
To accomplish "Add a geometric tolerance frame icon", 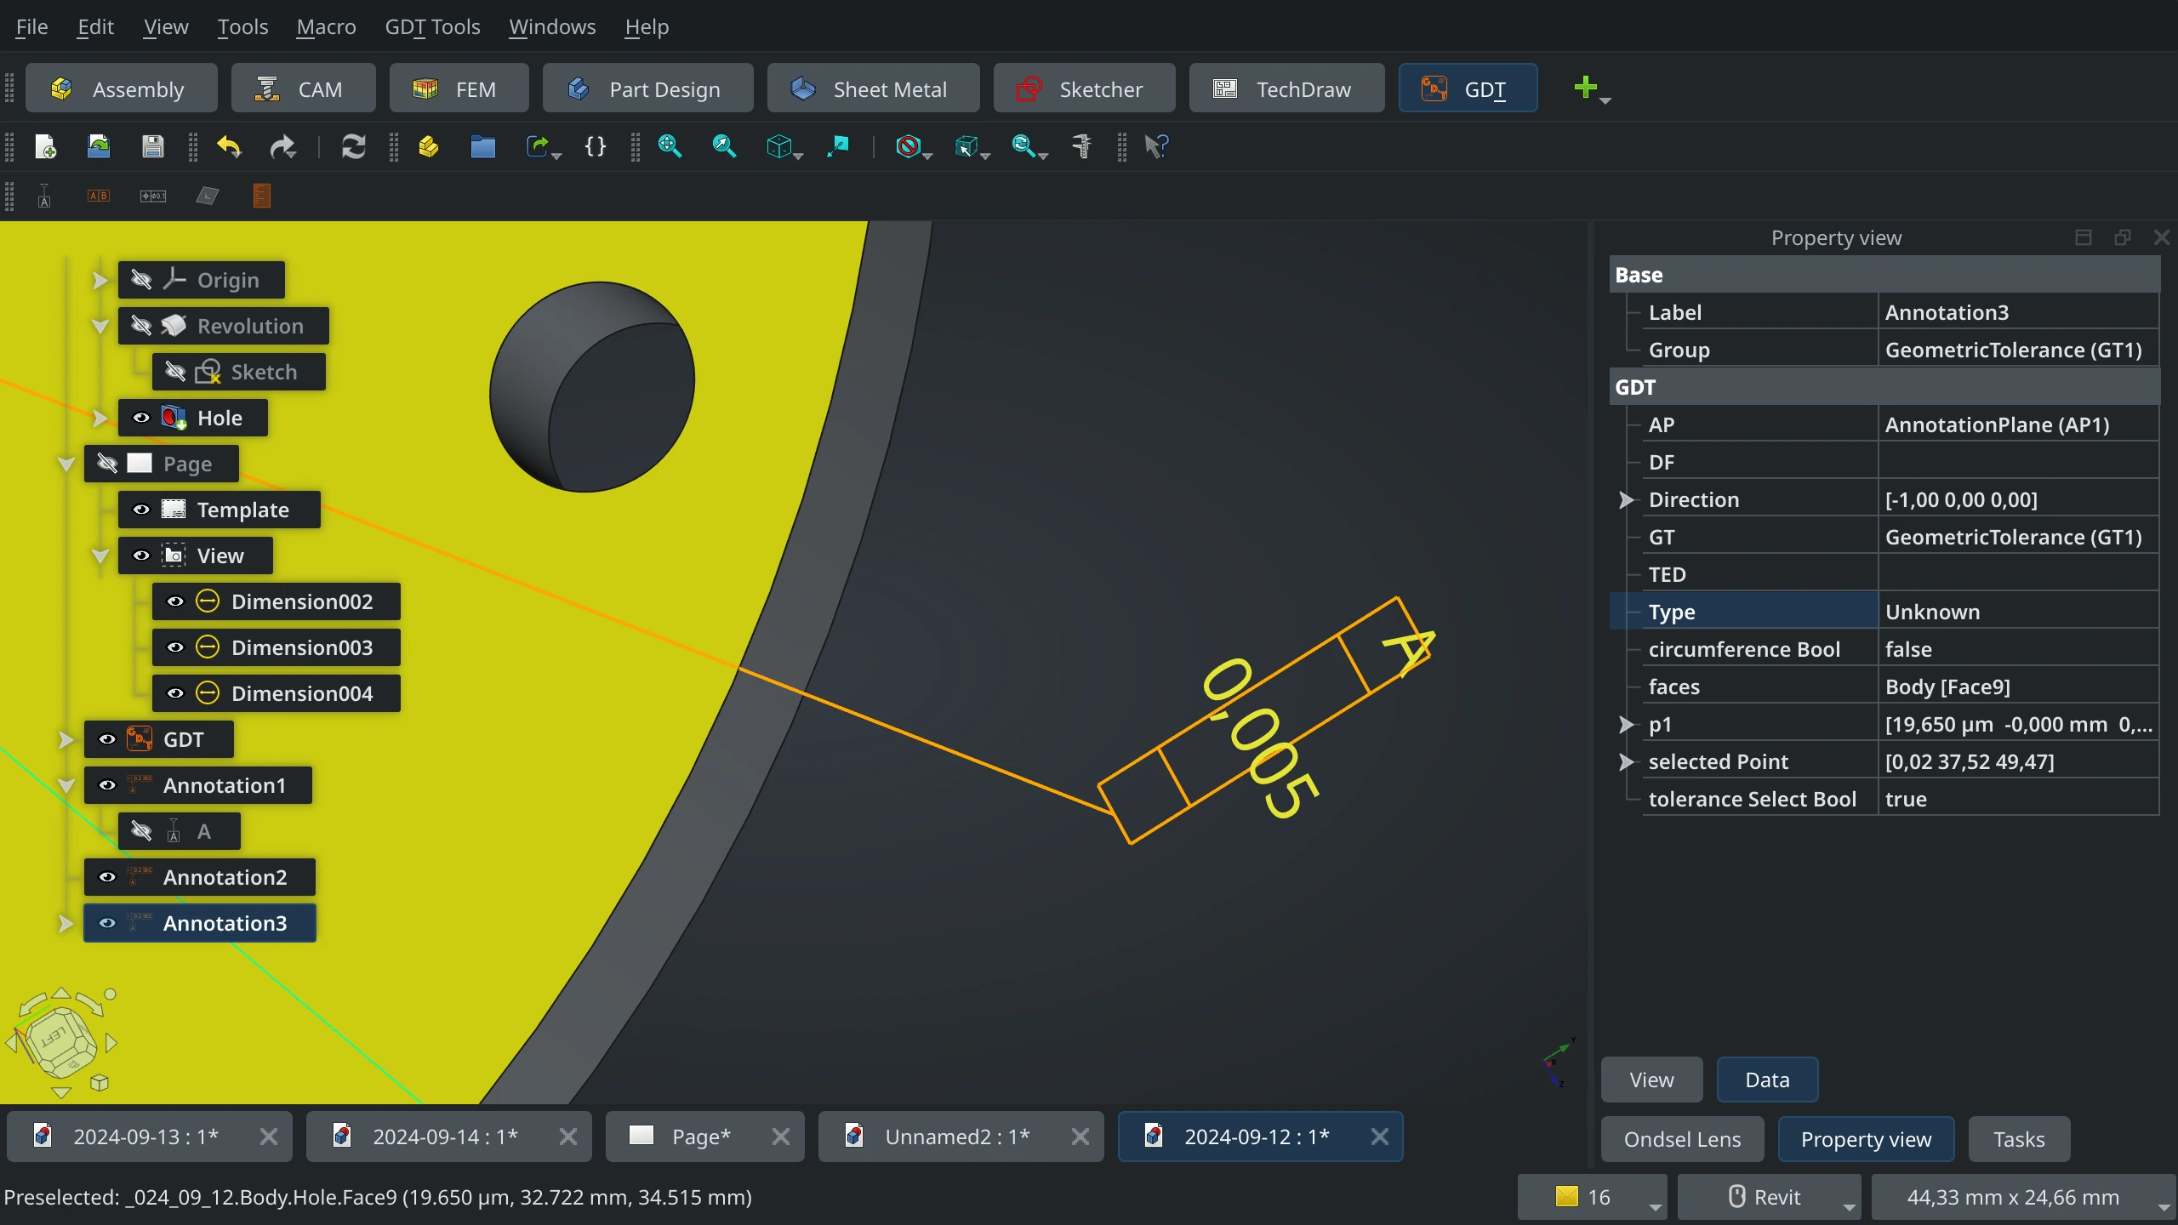I will click(x=153, y=197).
